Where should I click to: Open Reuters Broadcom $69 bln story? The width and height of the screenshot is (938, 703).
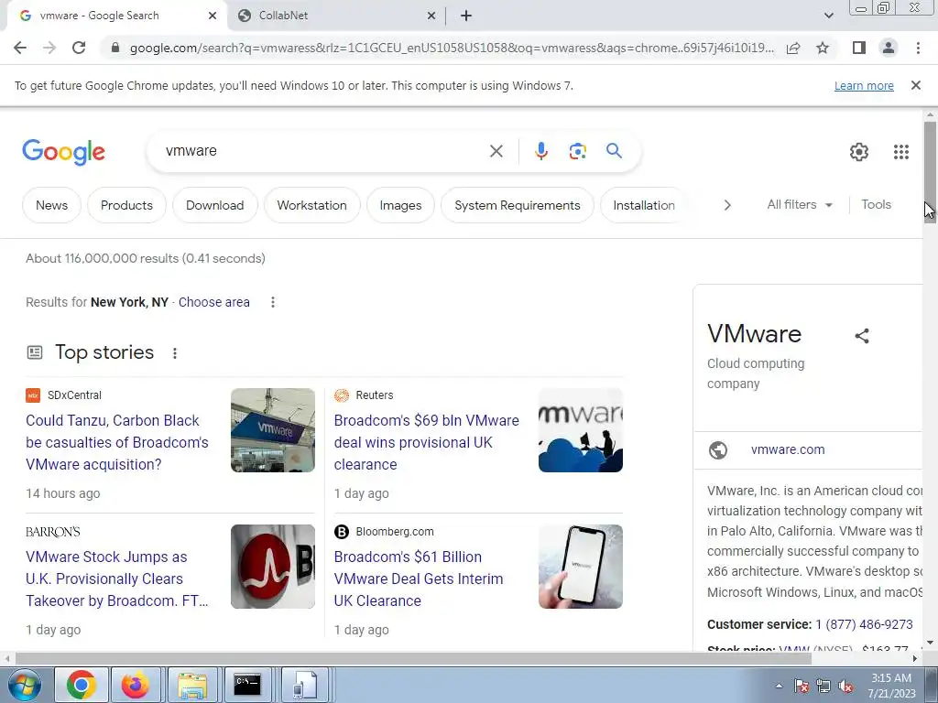point(427,442)
